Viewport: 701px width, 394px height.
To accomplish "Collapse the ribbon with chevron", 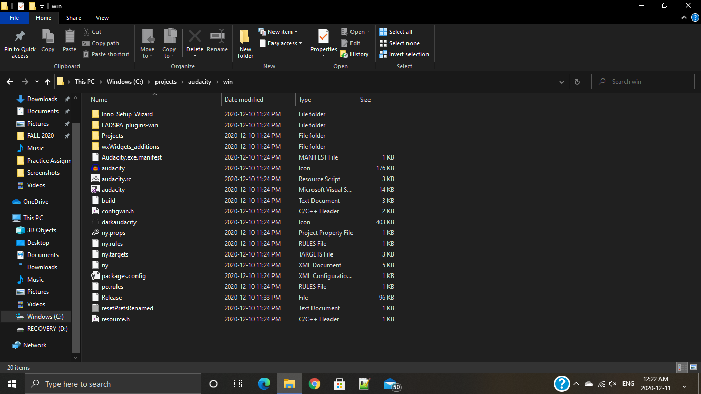I will tap(684, 18).
